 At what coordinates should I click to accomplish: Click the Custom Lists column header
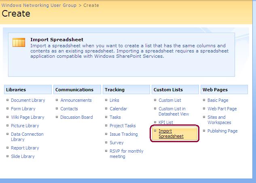176,90
